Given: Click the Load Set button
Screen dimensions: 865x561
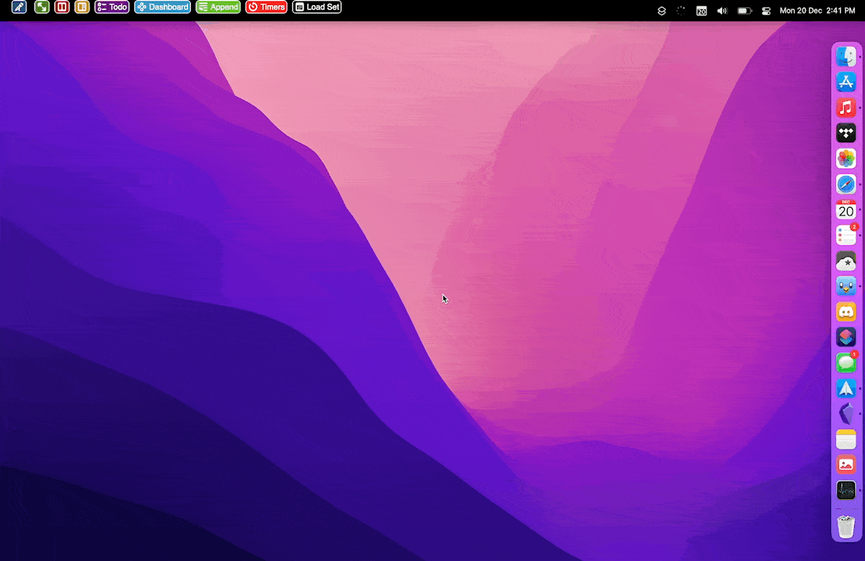Looking at the screenshot, I should [316, 7].
